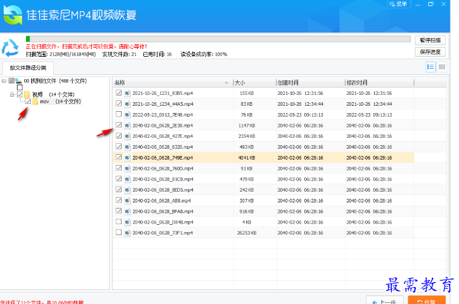Check 2040-02-06_0628_73F1.mp4 checkbox
Image resolution: width=459 pixels, height=304 pixels.
119,232
